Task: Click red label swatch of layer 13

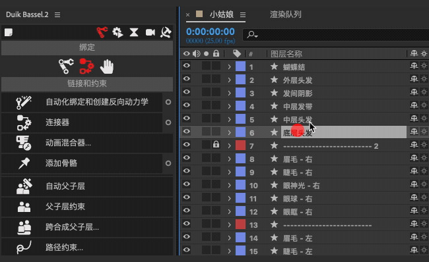Action: coord(240,224)
